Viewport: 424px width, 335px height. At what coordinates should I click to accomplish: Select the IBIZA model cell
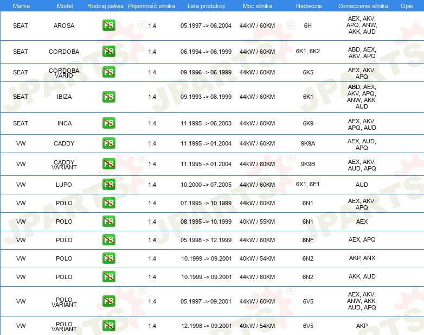pos(64,97)
